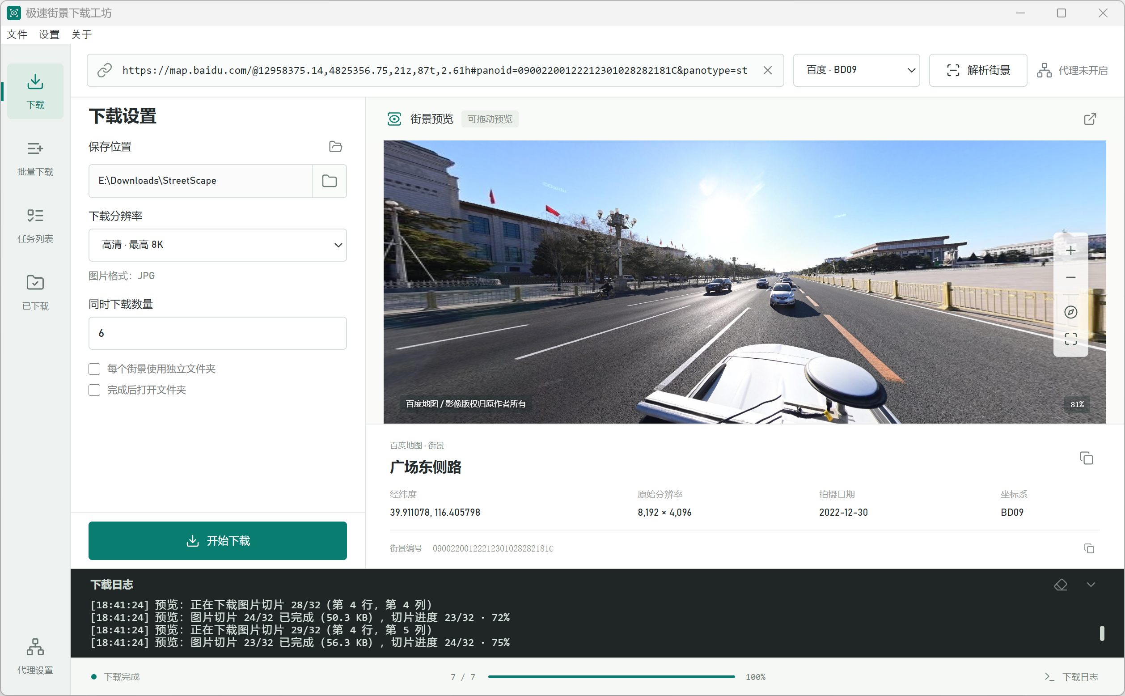Screen dimensions: 1125x696
Task: Click the 代理未开启 proxy status
Action: (x=1072, y=70)
